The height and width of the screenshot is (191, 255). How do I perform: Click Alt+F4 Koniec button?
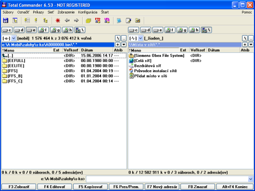(x=235, y=187)
